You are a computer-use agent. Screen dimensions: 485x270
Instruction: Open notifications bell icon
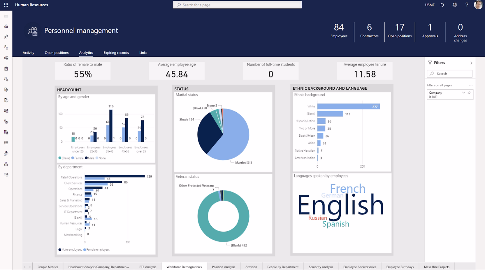tap(442, 5)
